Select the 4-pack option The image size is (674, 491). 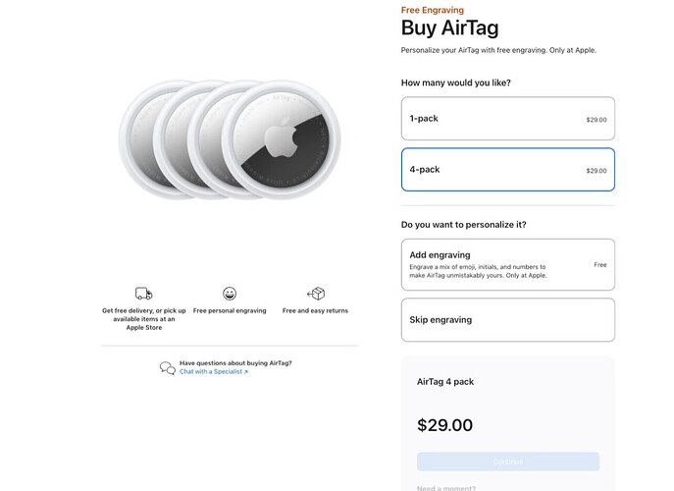pyautogui.click(x=508, y=170)
